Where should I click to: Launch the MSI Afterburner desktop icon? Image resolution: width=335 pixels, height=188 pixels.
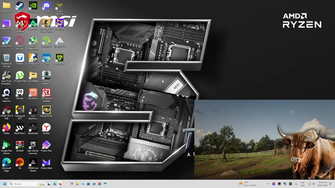(x=33, y=43)
